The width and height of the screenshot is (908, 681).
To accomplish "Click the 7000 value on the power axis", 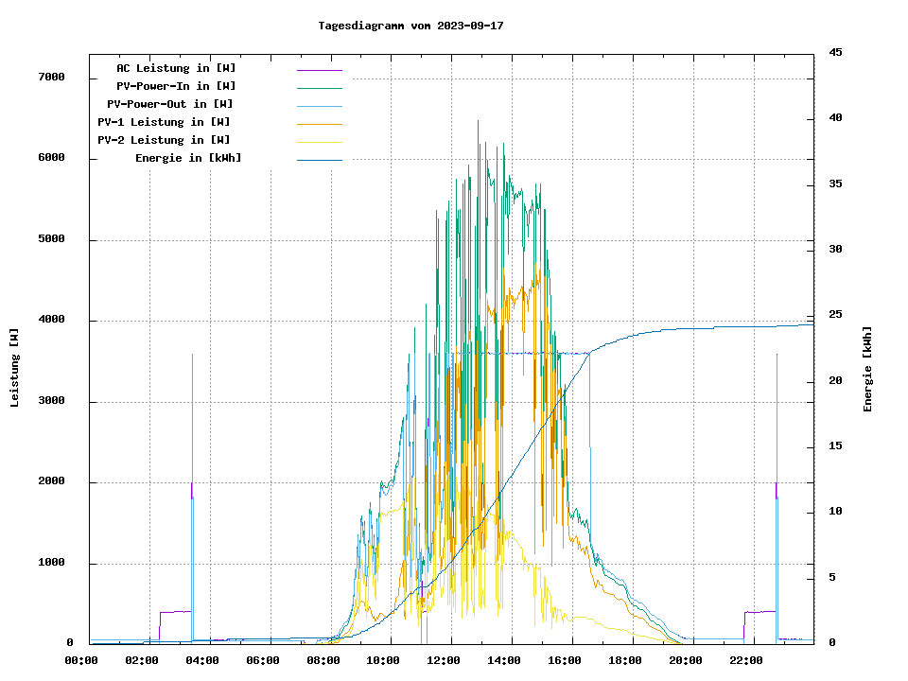I will 51,78.
